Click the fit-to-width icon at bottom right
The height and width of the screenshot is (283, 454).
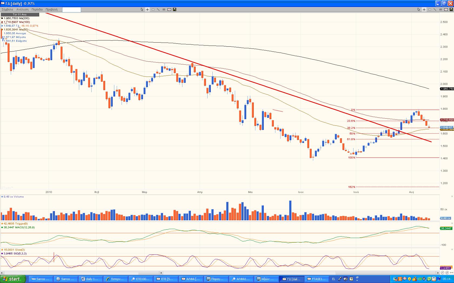452,273
